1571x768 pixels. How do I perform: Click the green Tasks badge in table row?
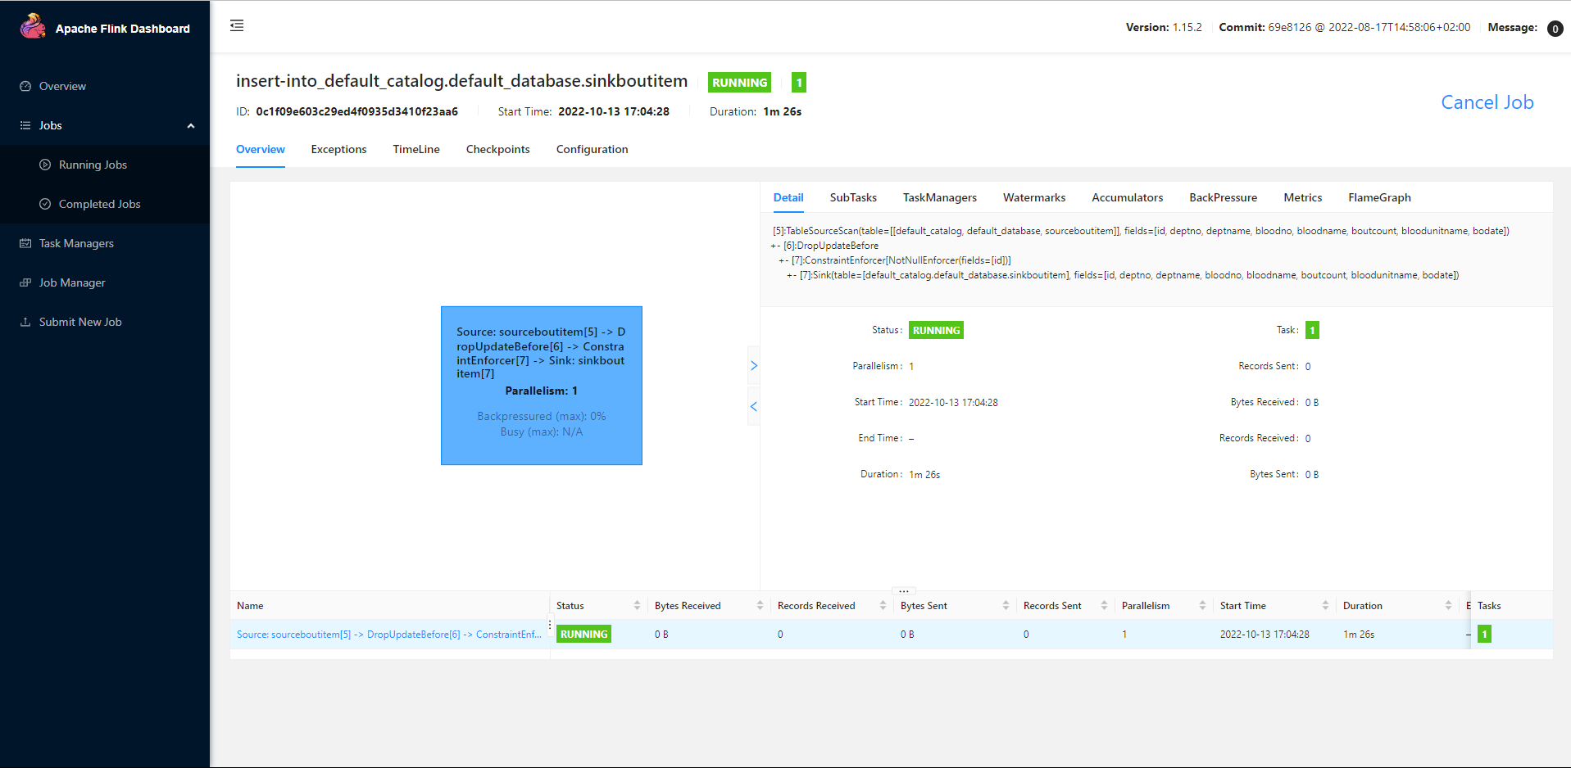pos(1484,634)
